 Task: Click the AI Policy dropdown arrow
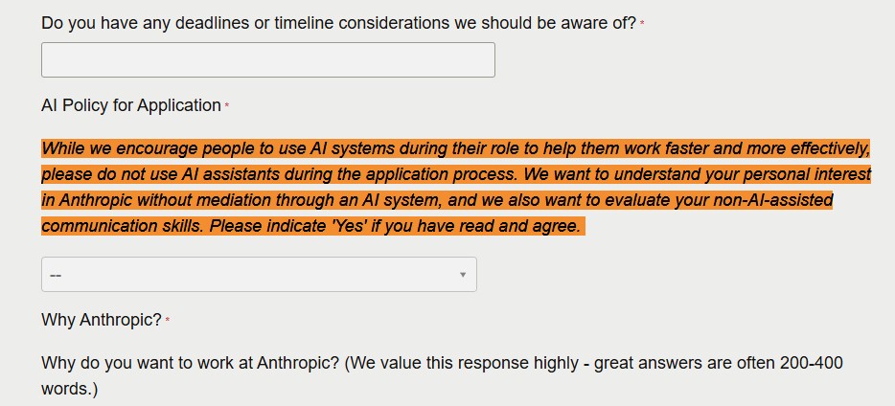click(x=463, y=275)
